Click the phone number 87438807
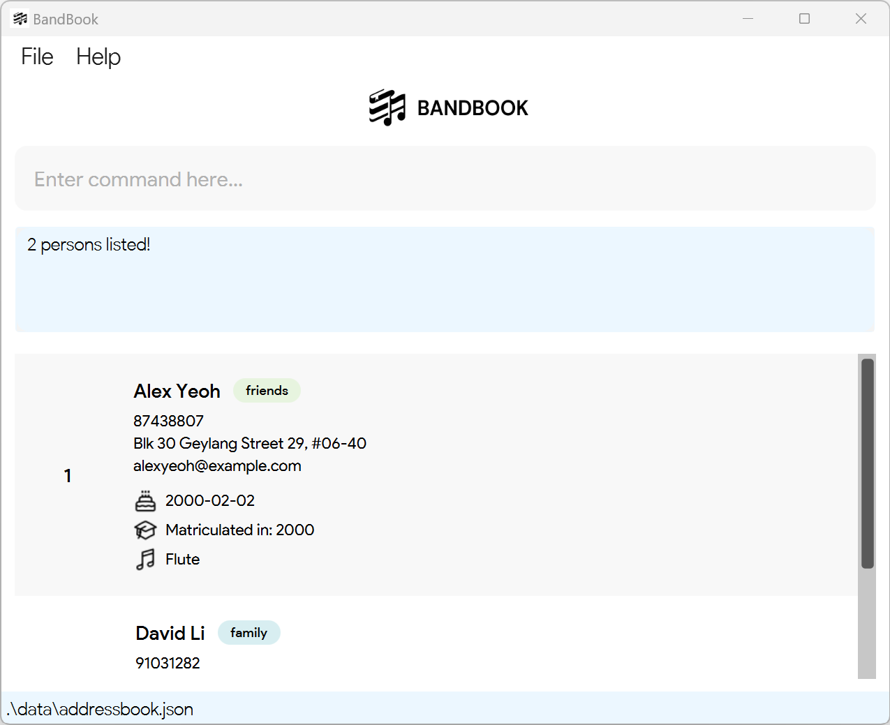 (168, 421)
